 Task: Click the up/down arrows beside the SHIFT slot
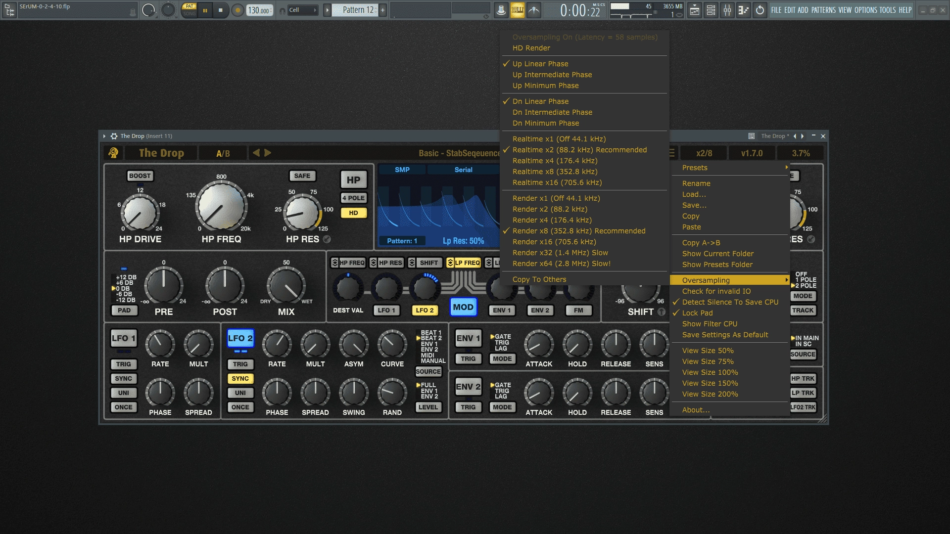pos(412,263)
